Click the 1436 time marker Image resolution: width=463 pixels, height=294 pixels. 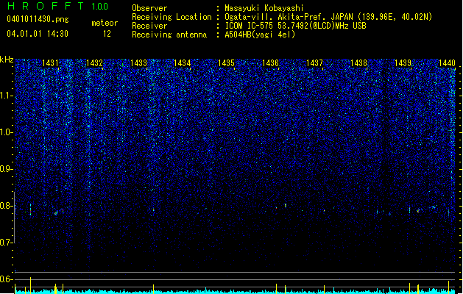coord(270,63)
